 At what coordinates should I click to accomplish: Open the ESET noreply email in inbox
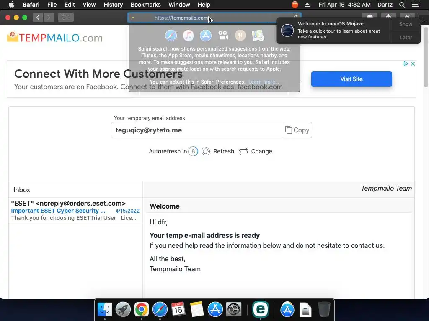point(75,211)
